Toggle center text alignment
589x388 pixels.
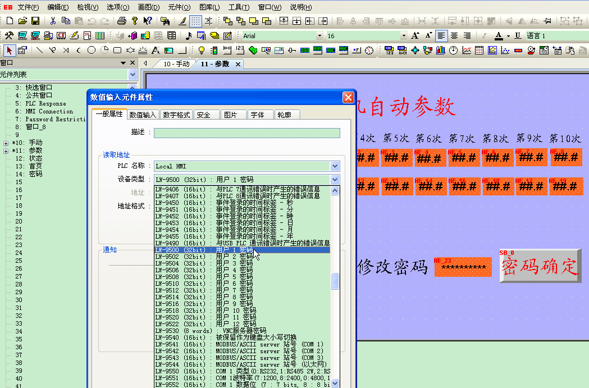[x=454, y=35]
